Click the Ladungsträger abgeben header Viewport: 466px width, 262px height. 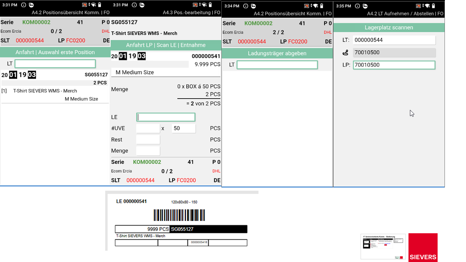(277, 53)
